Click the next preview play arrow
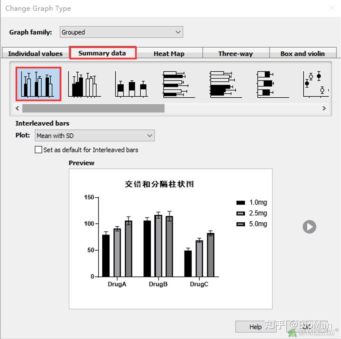 point(309,227)
